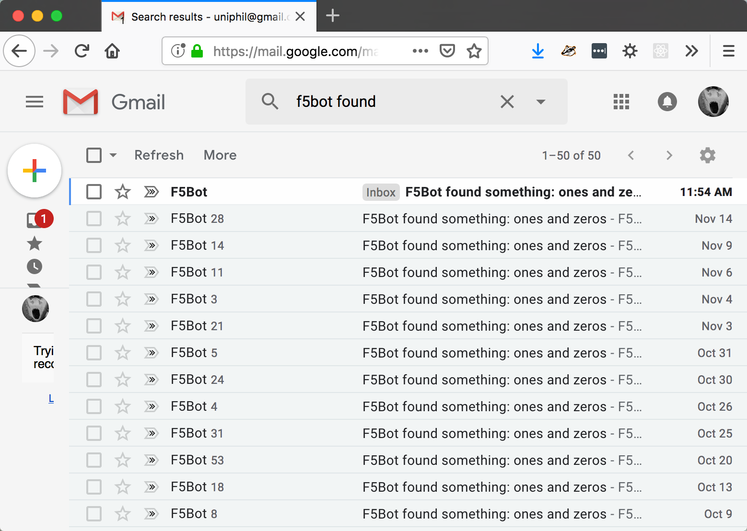Screen dimensions: 747x531
Task: Open the F5Bot 31 thread from Oct 25
Action: coord(408,433)
